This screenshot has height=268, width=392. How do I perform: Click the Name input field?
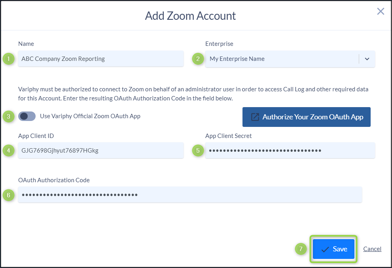[101, 59]
